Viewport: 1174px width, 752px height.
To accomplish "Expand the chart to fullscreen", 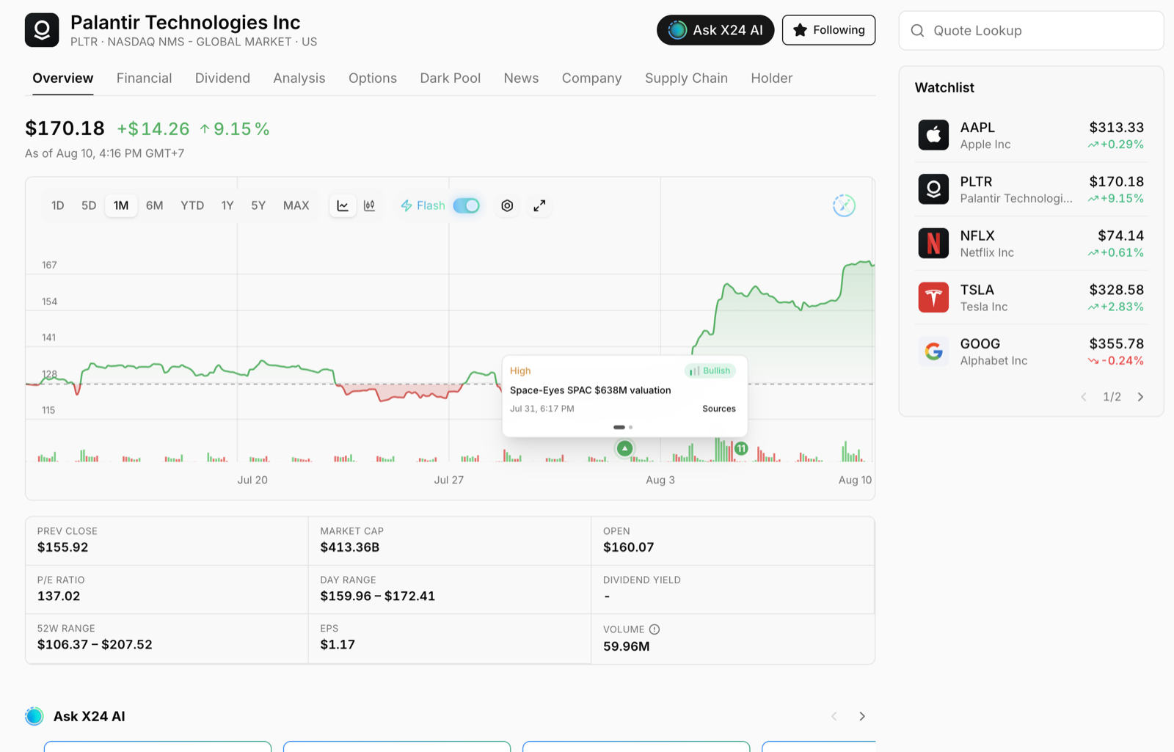I will (x=539, y=206).
